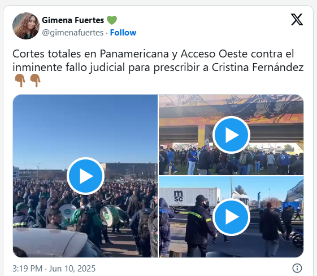The image size is (317, 276).
Task: Click the info icon beside the timestamp
Action: (297, 268)
